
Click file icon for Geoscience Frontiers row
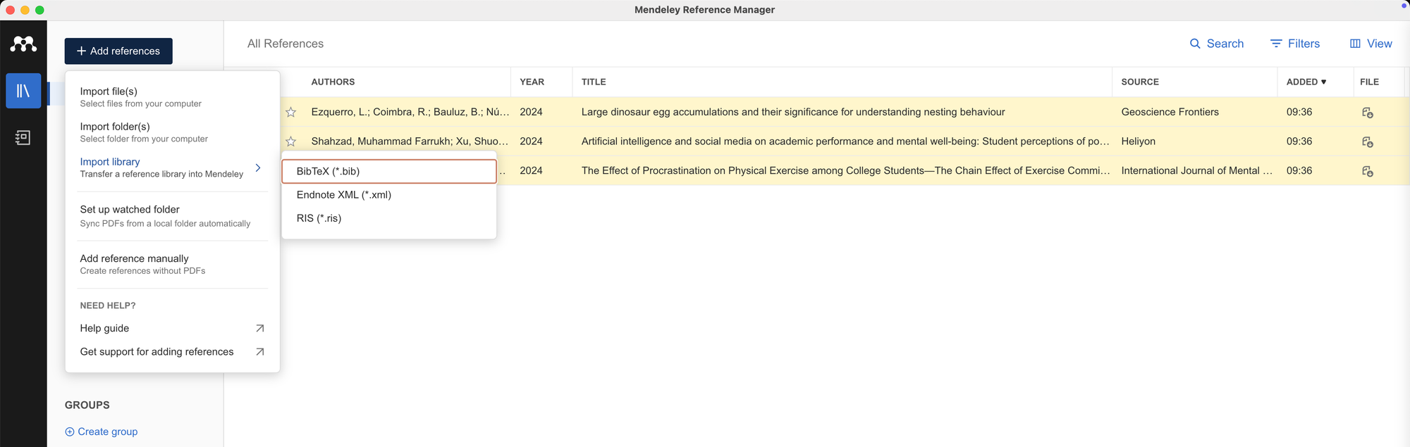[x=1367, y=113]
